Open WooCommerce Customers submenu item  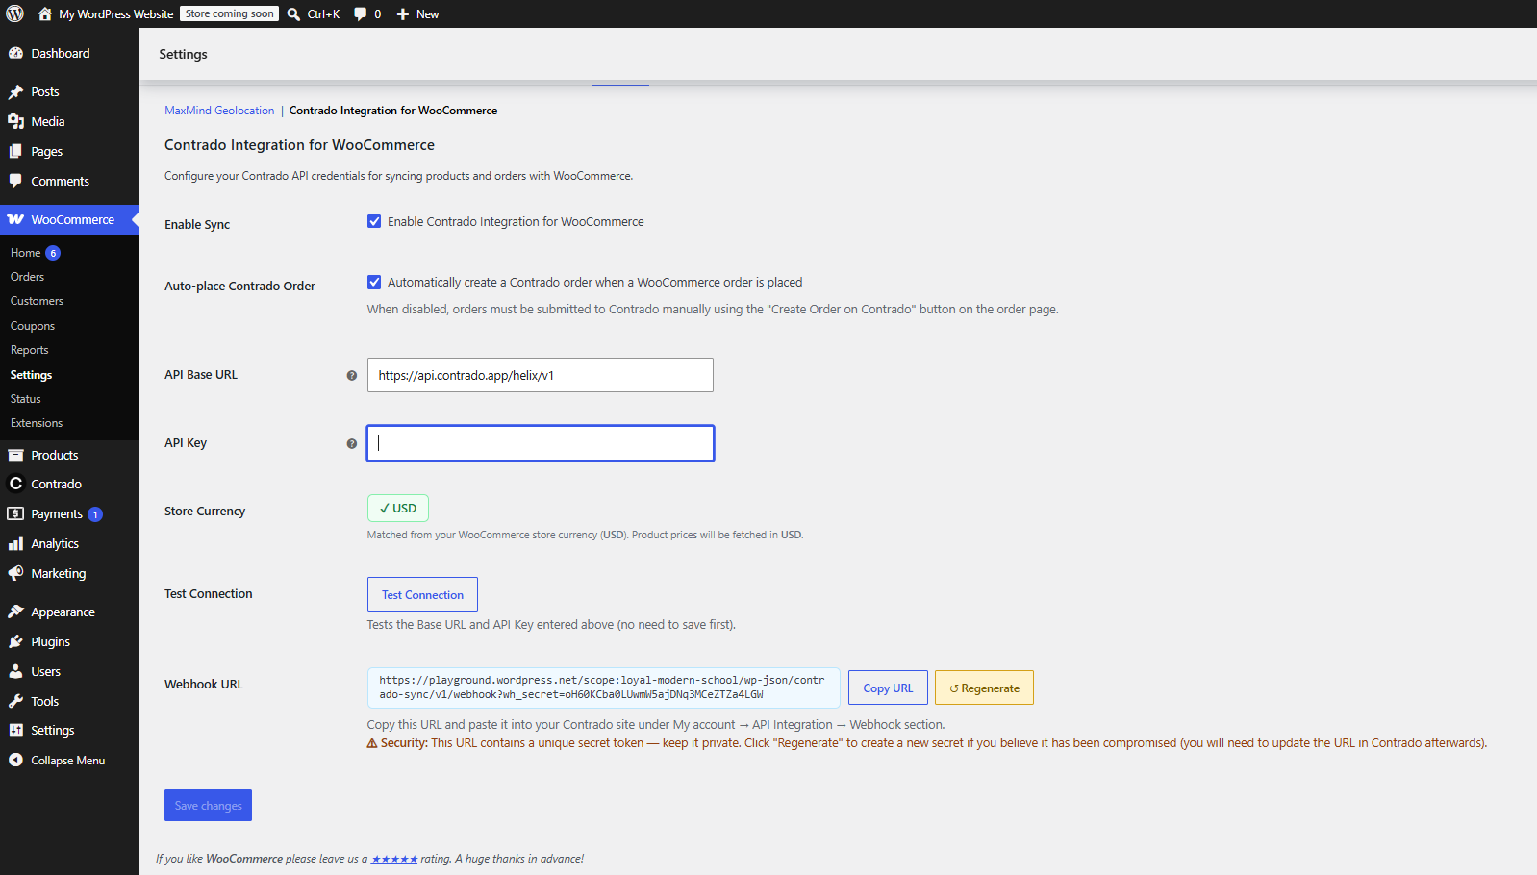[x=37, y=301]
